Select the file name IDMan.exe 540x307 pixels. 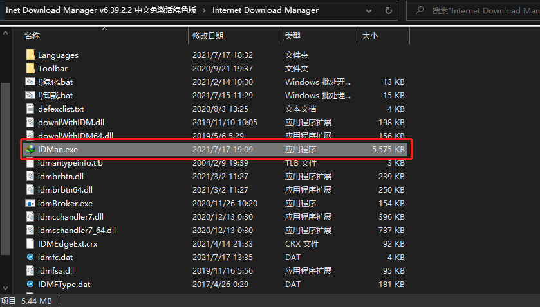pos(58,149)
